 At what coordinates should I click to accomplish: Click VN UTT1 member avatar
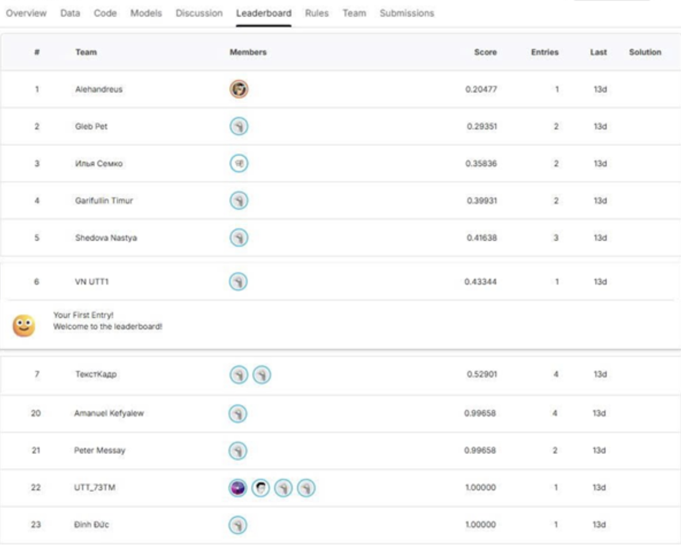(x=239, y=282)
